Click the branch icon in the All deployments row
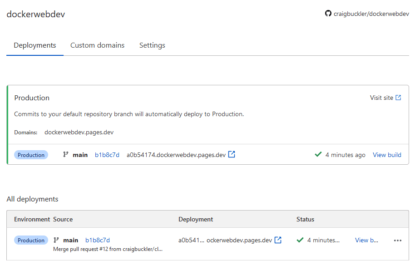 click(57, 240)
